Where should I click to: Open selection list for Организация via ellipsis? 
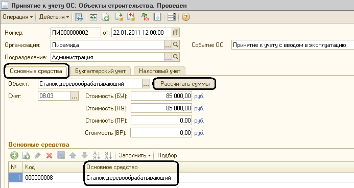168,45
